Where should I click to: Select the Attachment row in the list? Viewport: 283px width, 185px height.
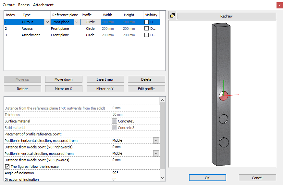click(31, 35)
